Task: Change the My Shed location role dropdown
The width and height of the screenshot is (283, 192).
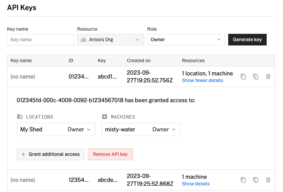Action: [x=79, y=129]
